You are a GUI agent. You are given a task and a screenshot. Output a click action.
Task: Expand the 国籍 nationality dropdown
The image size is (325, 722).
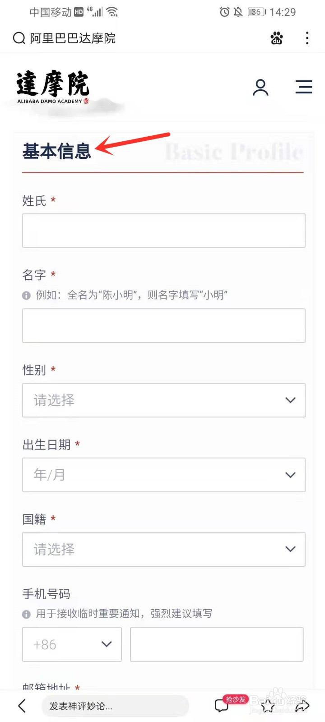164,549
